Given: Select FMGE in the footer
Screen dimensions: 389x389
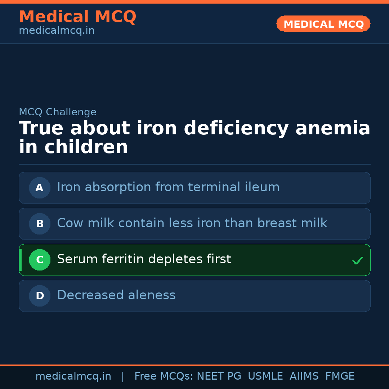Looking at the screenshot, I should [340, 376].
